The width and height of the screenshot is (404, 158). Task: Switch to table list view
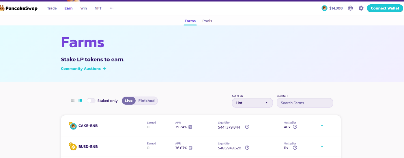pos(81,101)
